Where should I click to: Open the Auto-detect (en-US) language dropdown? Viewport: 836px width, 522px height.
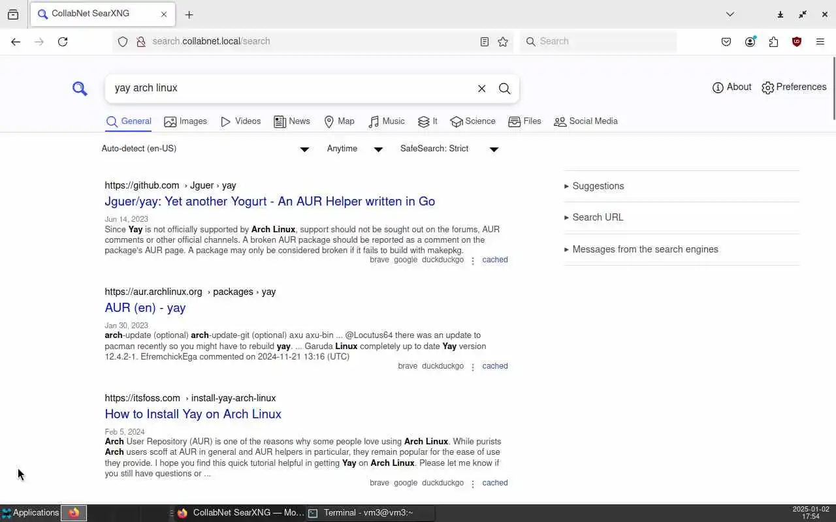point(205,149)
